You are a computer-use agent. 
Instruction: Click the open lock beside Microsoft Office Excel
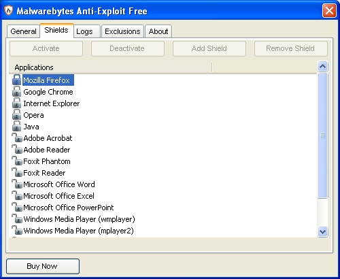click(17, 195)
